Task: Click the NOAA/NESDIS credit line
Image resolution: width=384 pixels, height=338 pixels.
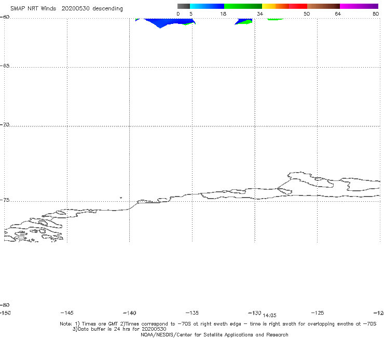Action: (x=214, y=335)
